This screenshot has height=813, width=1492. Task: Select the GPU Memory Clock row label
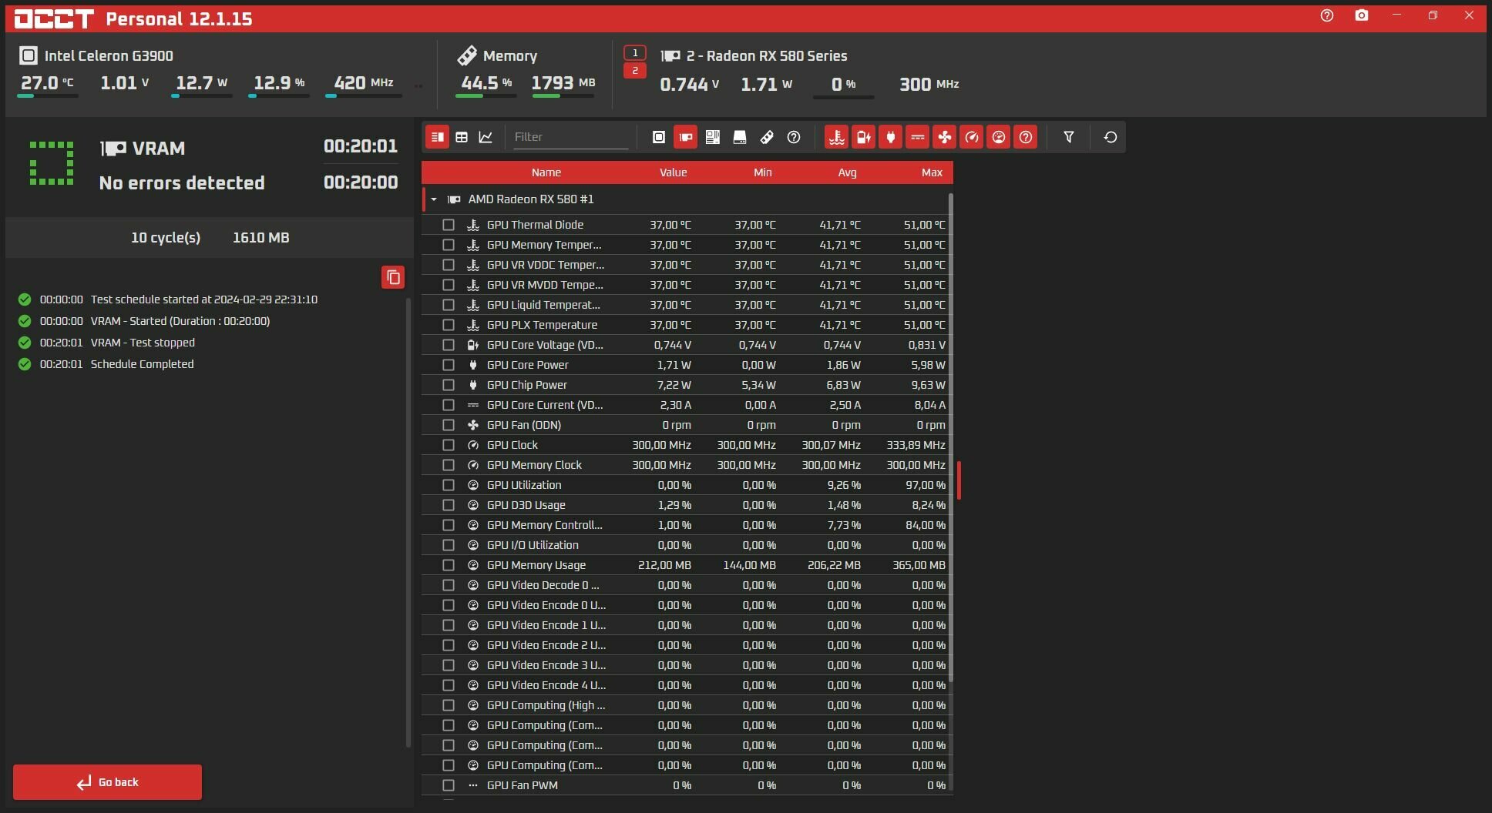[x=534, y=465]
